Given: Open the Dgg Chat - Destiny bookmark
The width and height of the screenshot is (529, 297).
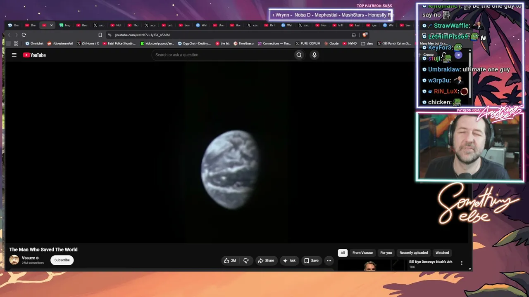Looking at the screenshot, I should coord(194,43).
